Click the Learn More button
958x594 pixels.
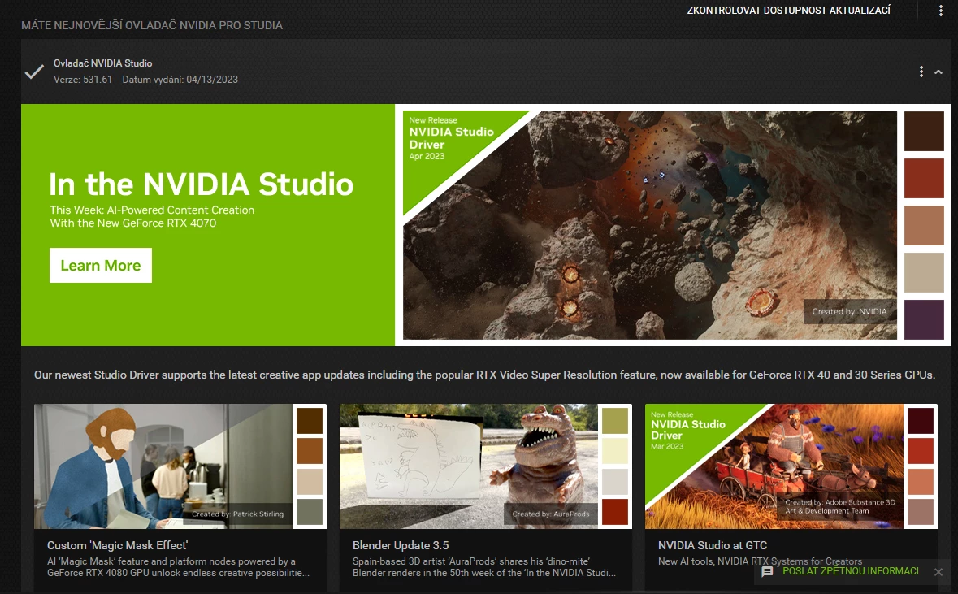pos(101,265)
